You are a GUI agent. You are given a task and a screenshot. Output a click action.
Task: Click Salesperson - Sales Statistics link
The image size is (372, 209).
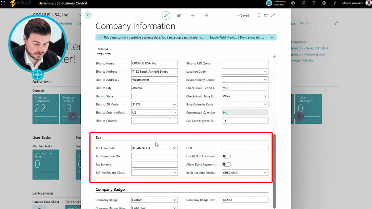click(x=310, y=48)
